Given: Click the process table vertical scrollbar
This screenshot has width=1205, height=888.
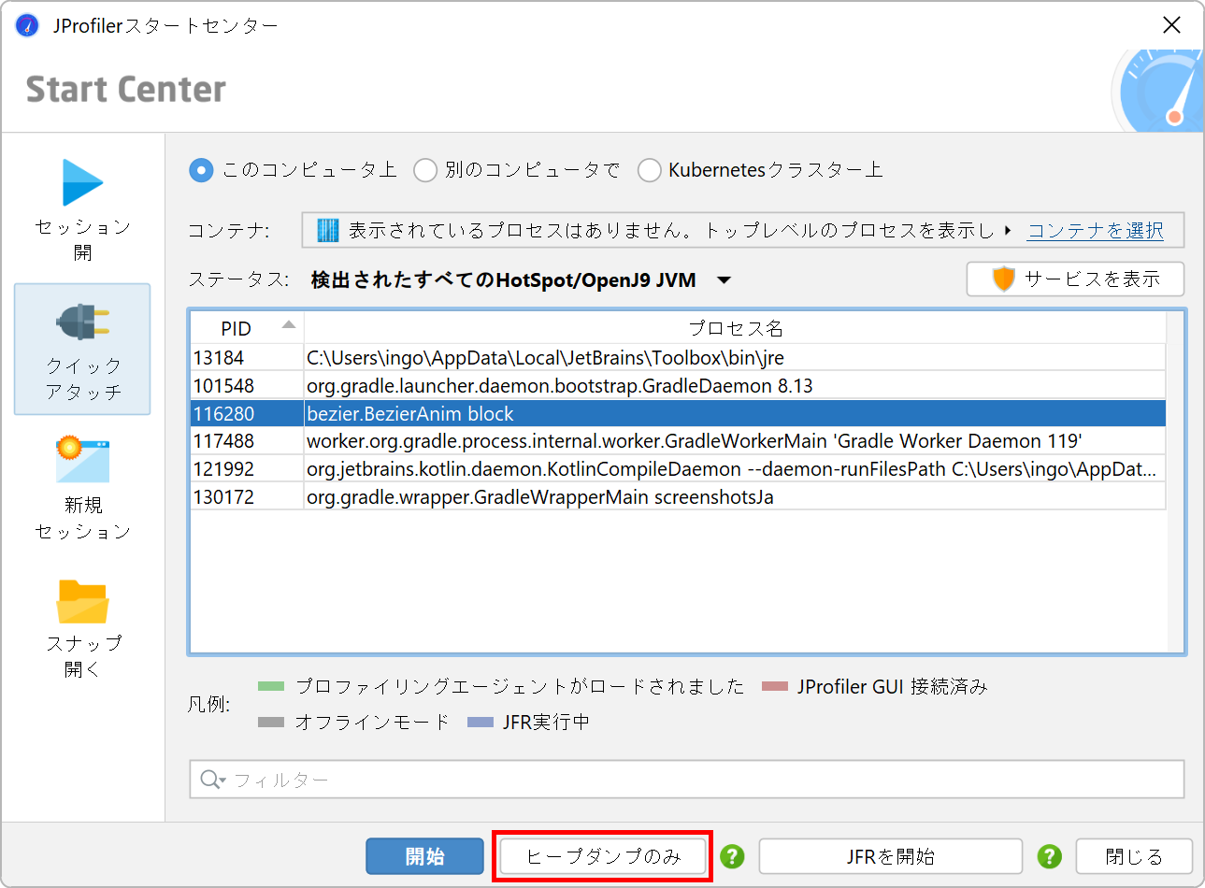Looking at the screenshot, I should 1175,482.
